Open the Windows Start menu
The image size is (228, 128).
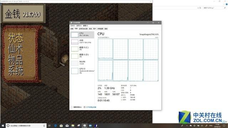(x=3, y=126)
